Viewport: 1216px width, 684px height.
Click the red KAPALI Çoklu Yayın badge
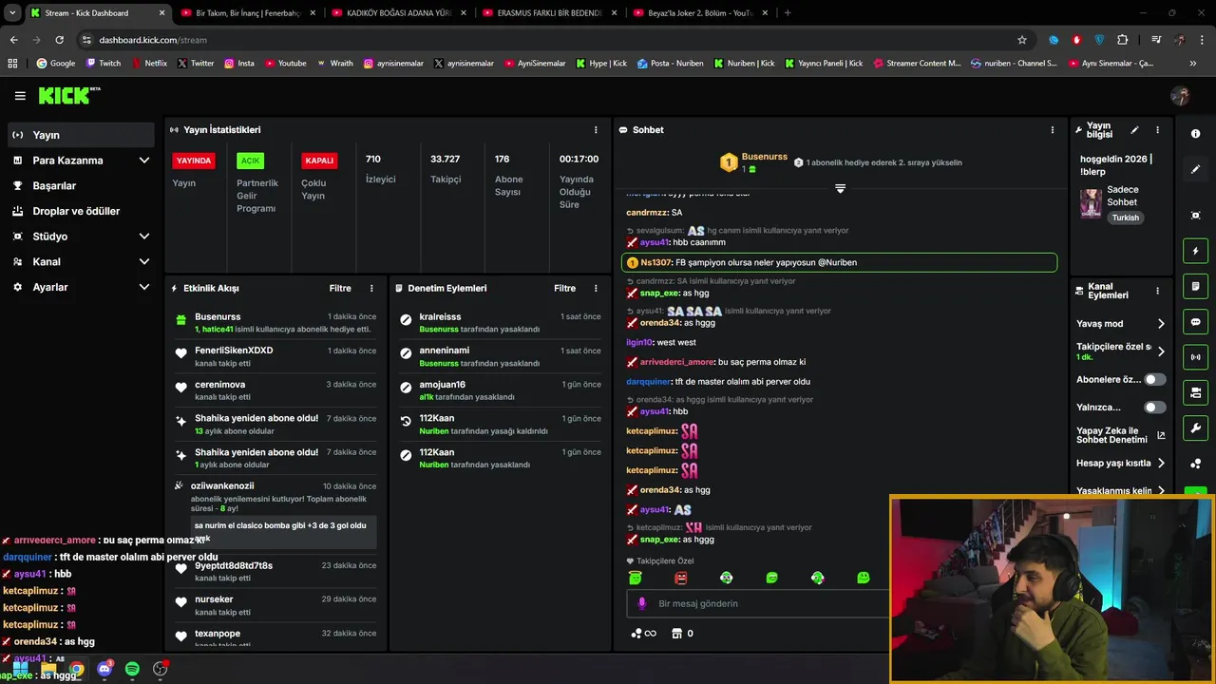pos(319,161)
